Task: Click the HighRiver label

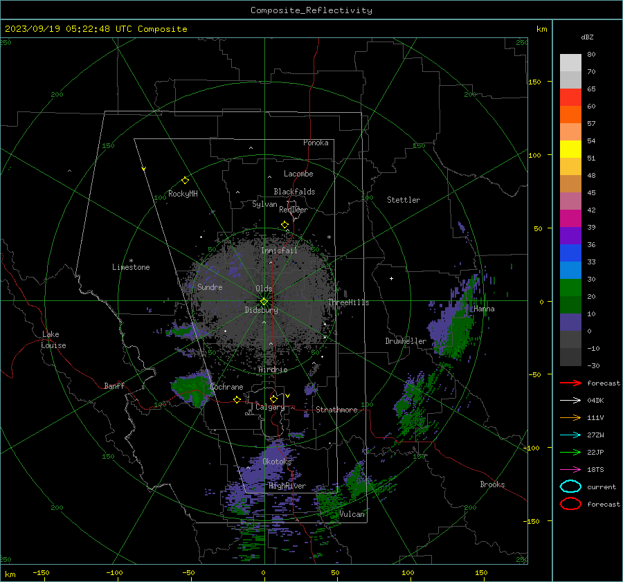Action: (x=287, y=486)
